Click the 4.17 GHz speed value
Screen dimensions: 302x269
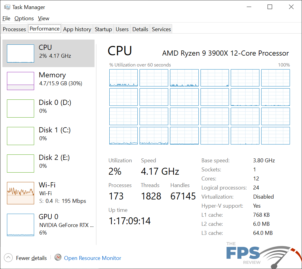[x=160, y=171]
